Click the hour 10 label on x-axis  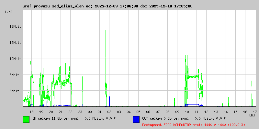coord(187,112)
